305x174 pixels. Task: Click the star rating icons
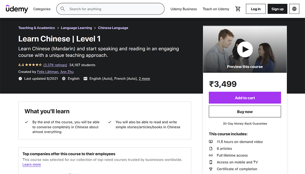[x=33, y=65]
